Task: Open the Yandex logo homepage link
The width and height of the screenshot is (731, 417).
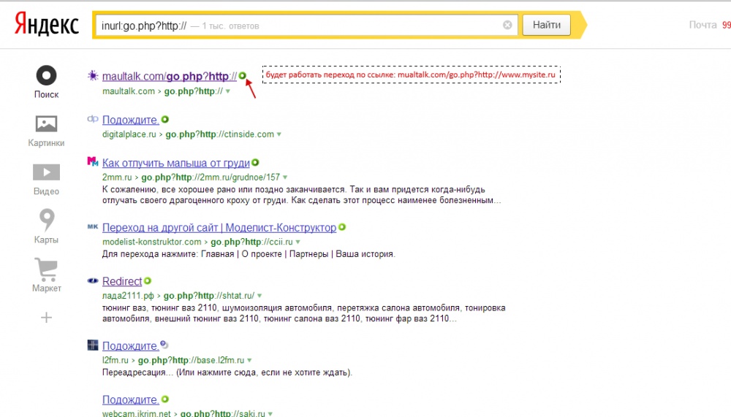Action: click(x=47, y=25)
